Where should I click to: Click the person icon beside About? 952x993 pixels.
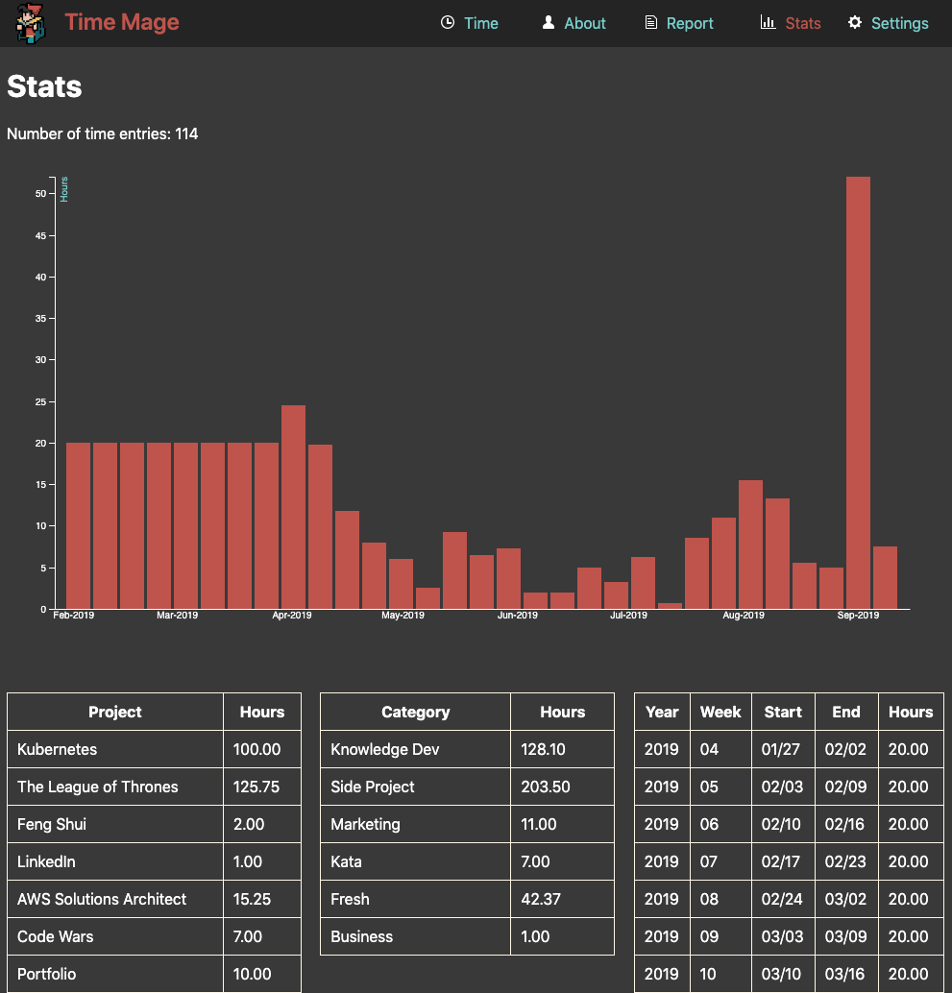[549, 23]
